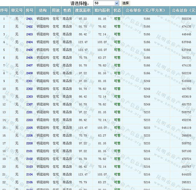This screenshot has width=196, height=190.
Task: Open room 2201 link
Action: (x=30, y=112)
